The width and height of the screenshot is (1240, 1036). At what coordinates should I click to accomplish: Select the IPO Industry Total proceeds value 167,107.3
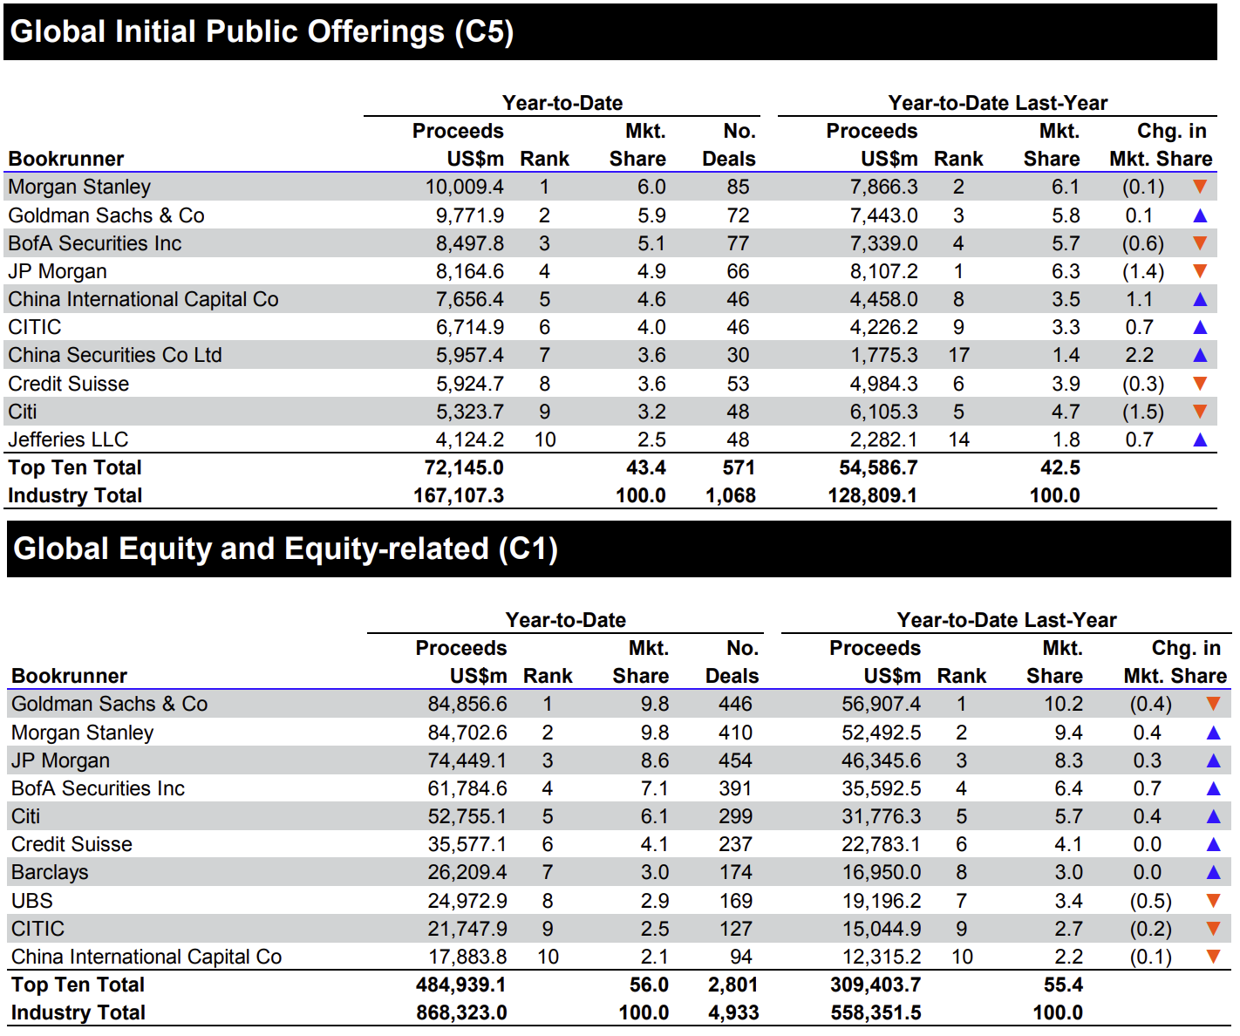point(459,495)
